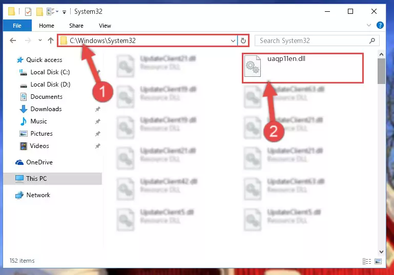Go back with the Back arrow
394x275 pixels.
[13, 40]
